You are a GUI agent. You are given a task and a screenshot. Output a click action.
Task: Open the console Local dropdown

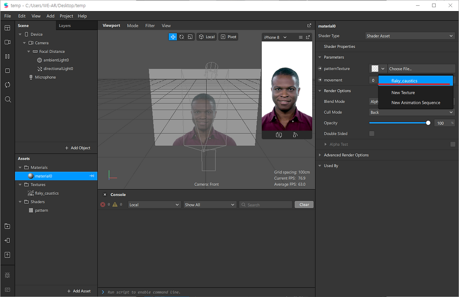coord(155,205)
